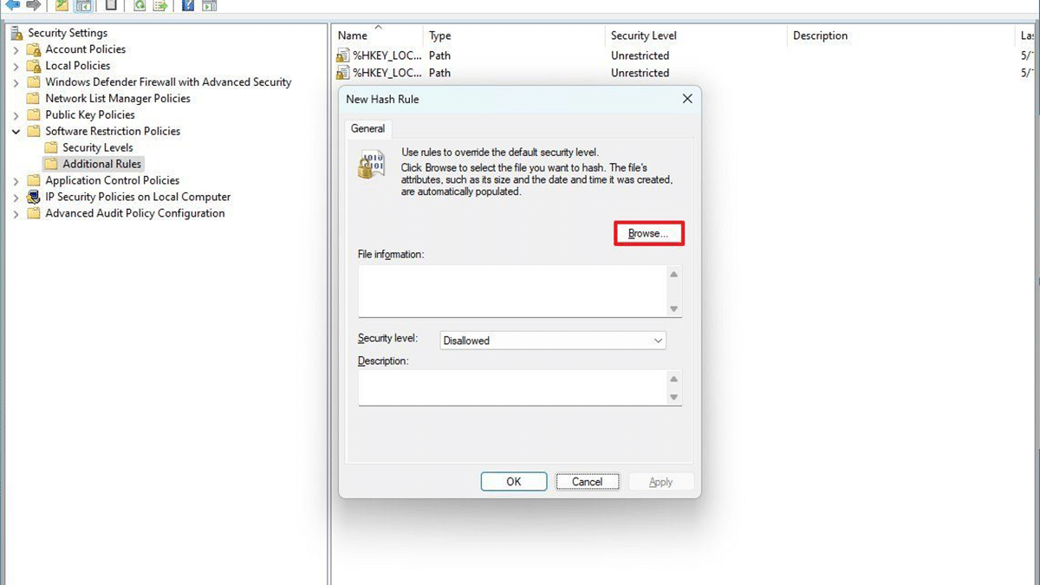Screen dimensions: 1040x585
Task: Click the Description box up scroll arrow
Action: (x=673, y=380)
